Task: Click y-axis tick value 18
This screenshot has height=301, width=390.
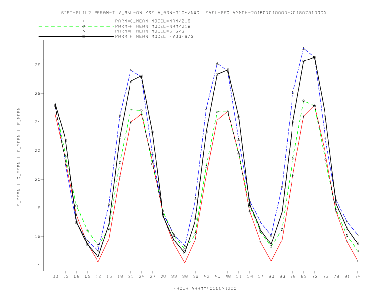Action: (37, 208)
